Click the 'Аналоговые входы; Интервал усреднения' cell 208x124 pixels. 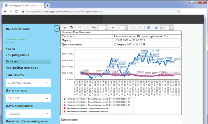pyautogui.click(x=147, y=37)
